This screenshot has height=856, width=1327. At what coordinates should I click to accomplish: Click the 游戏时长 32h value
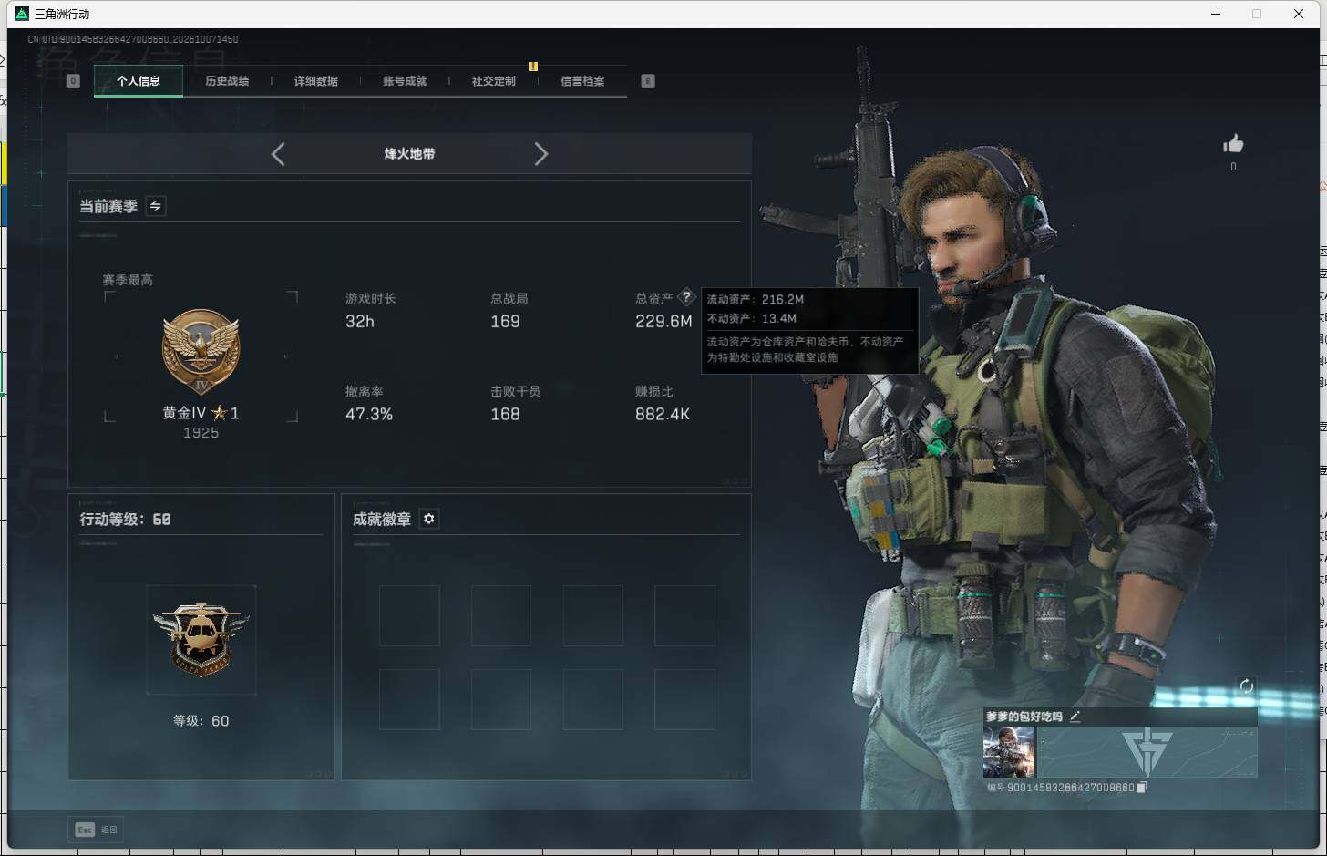click(360, 322)
